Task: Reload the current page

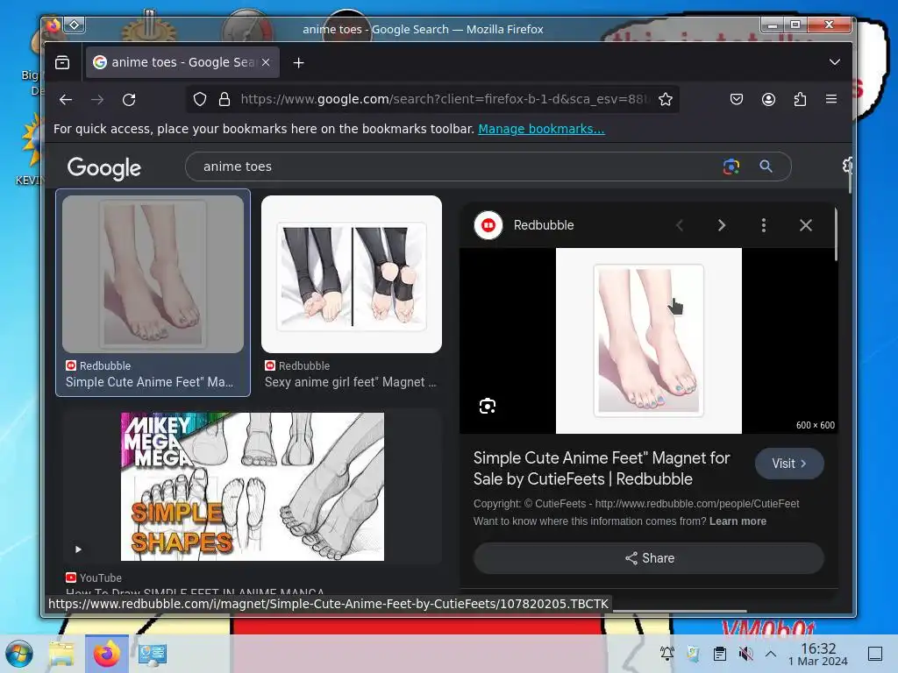Action: click(x=129, y=100)
